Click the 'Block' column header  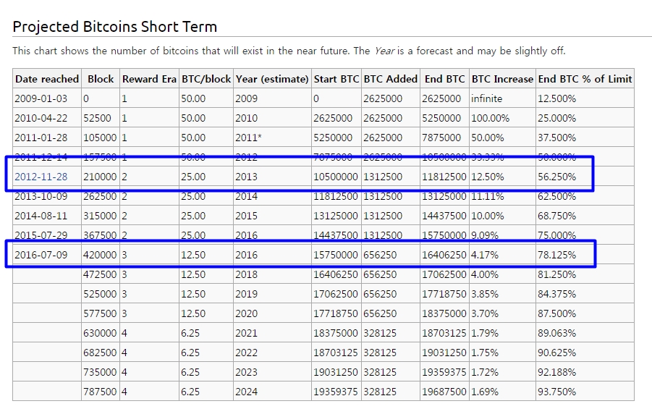point(101,79)
